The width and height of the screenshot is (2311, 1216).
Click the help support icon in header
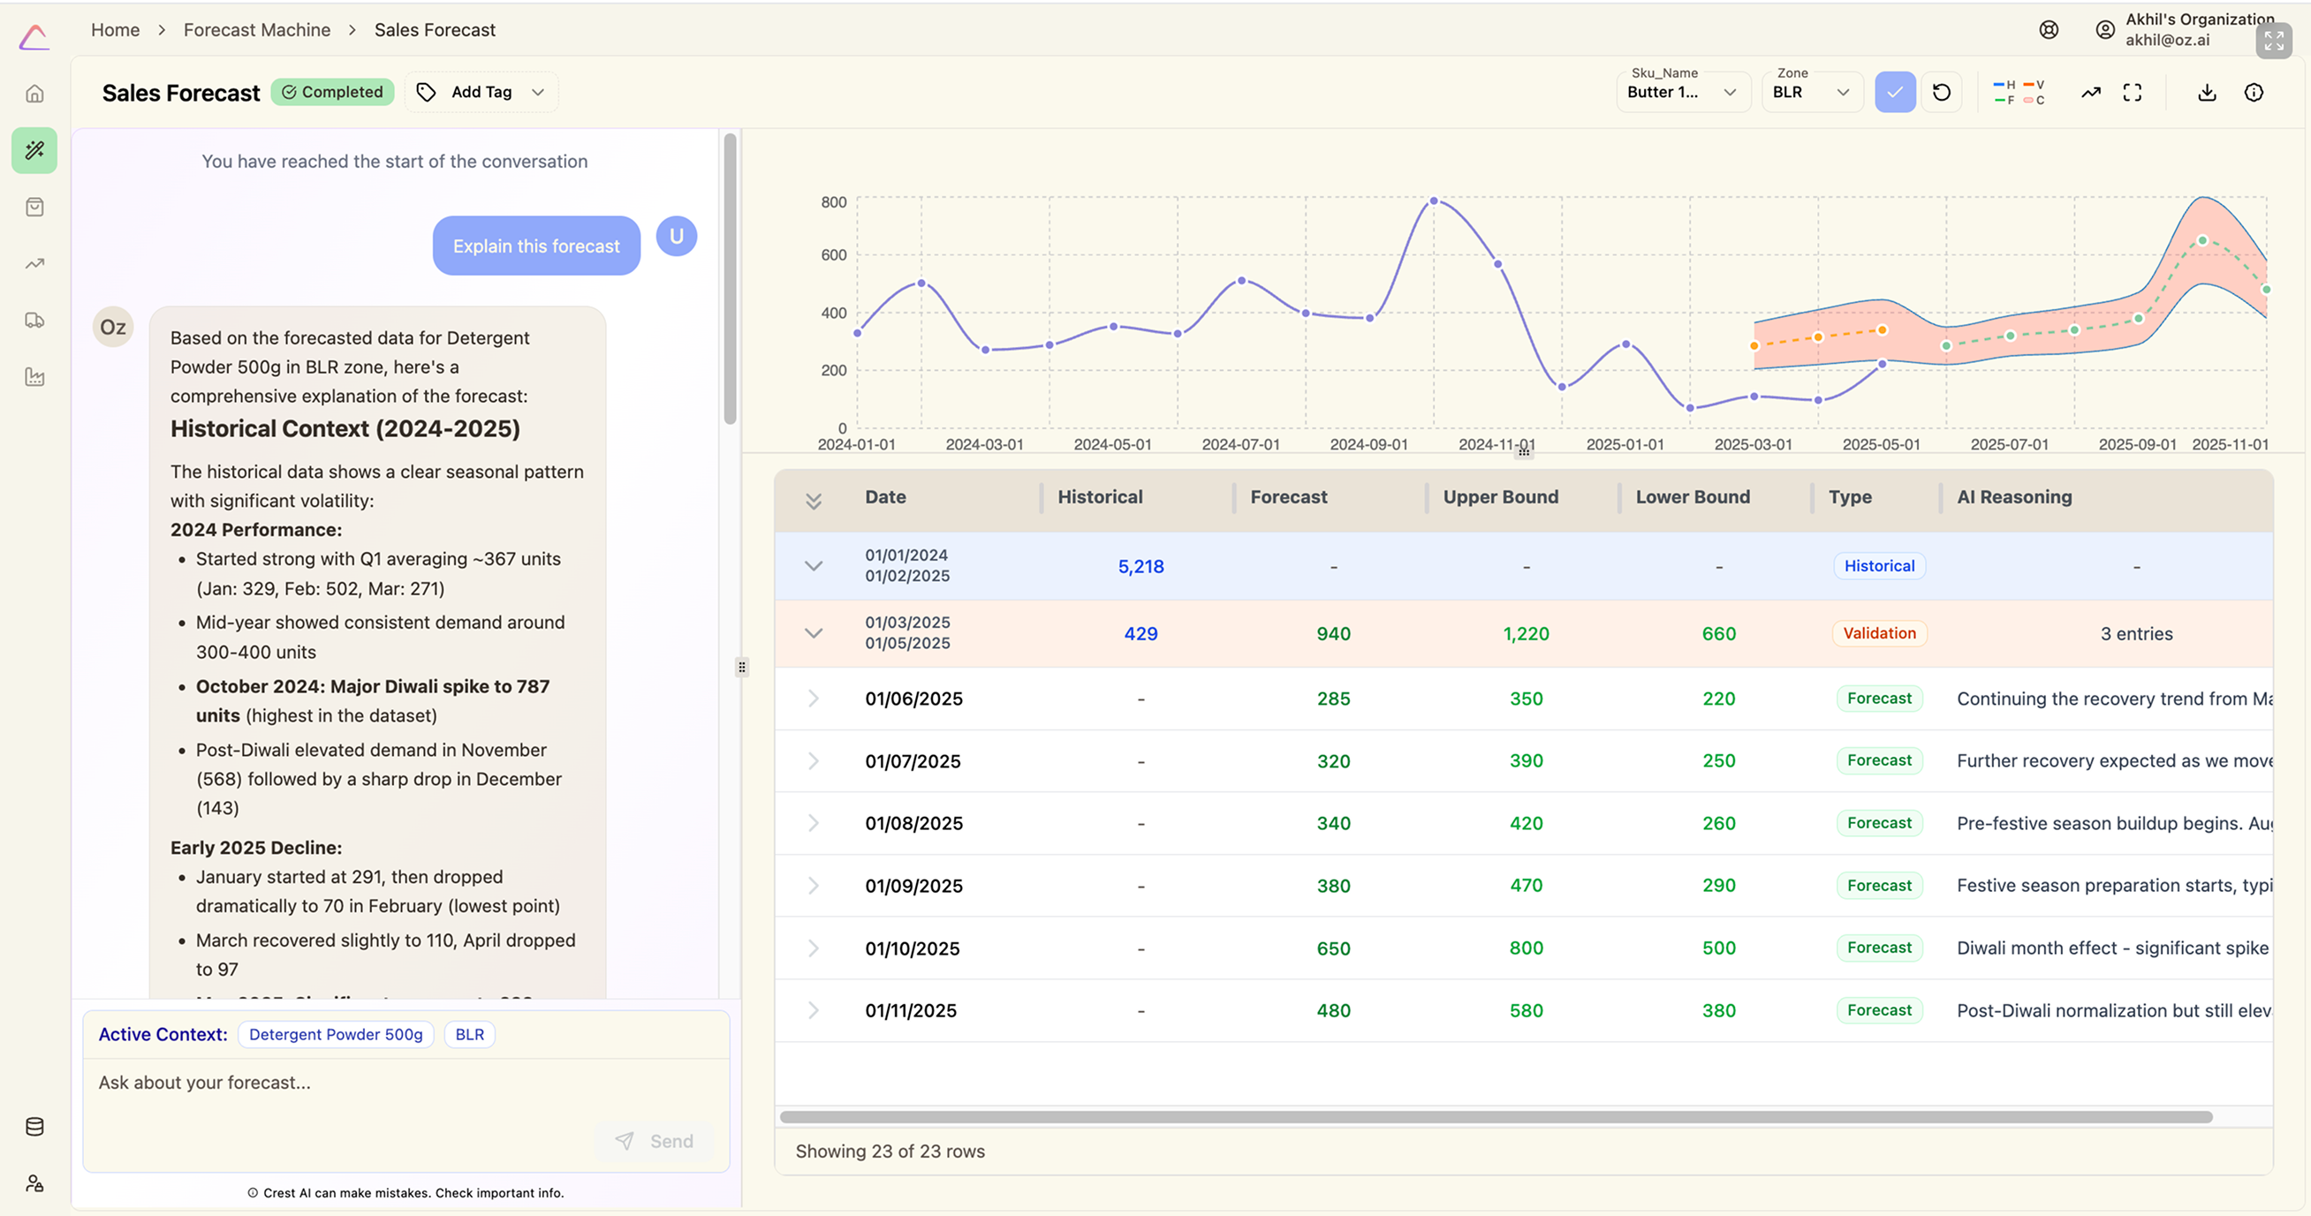click(x=2049, y=30)
